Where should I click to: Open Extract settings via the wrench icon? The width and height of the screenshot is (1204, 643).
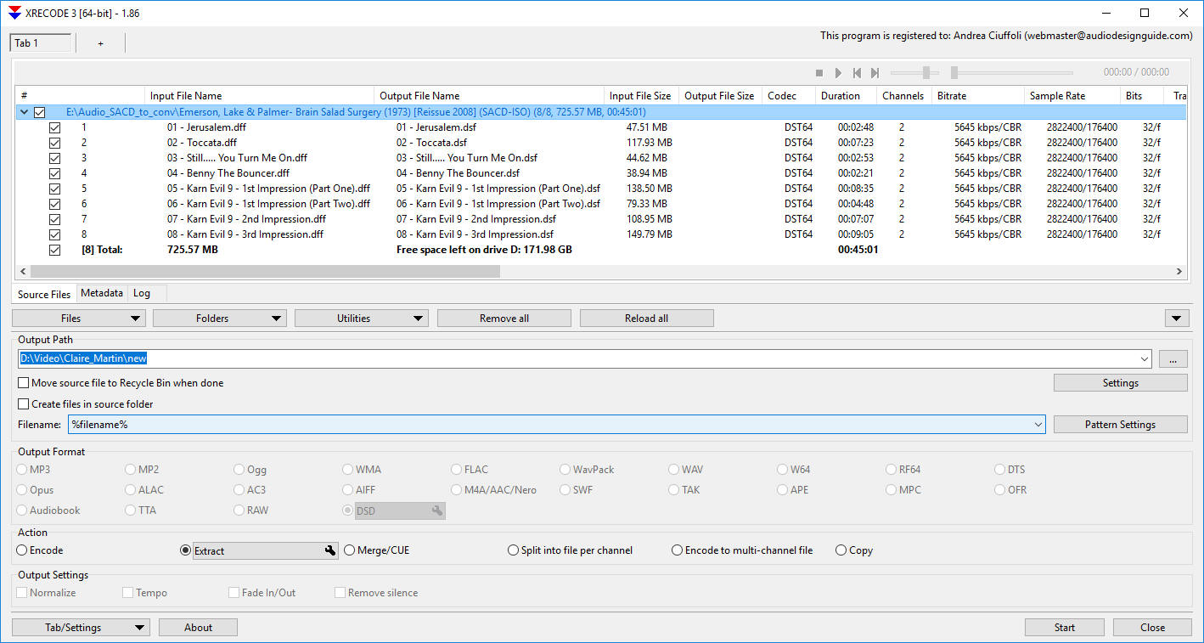coord(330,551)
